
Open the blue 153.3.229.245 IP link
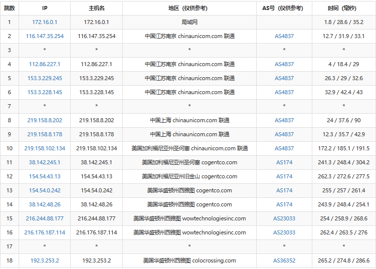[45, 78]
